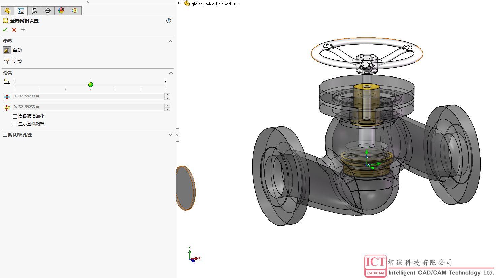Click the minimum wall thickness icon
Screen dimensions: 497x278
coord(7,107)
